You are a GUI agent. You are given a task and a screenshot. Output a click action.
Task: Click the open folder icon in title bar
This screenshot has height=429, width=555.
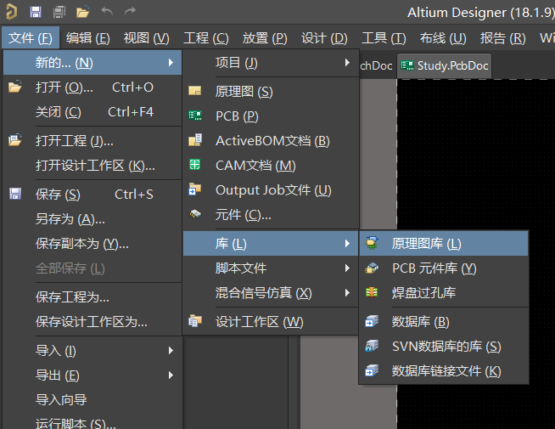coord(82,12)
